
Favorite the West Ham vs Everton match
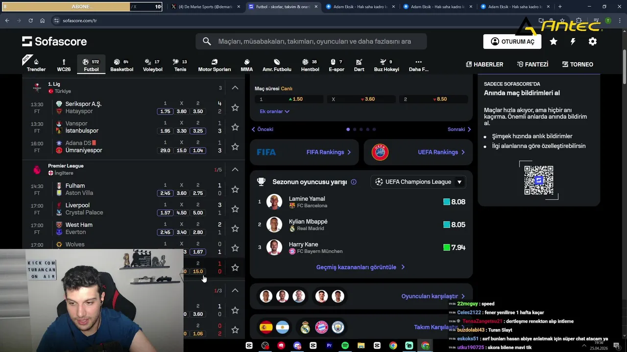(x=235, y=228)
